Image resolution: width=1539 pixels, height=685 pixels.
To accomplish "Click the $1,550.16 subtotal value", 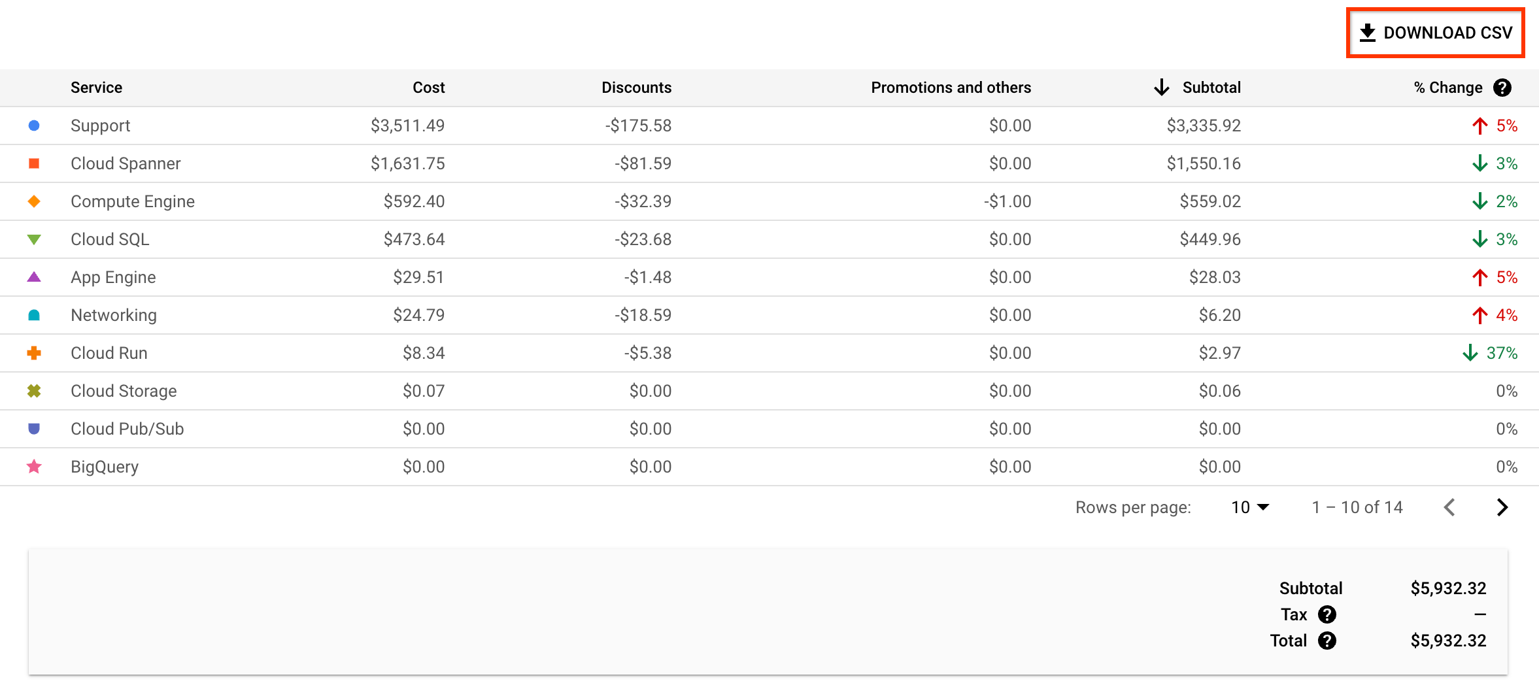I will click(x=1204, y=163).
